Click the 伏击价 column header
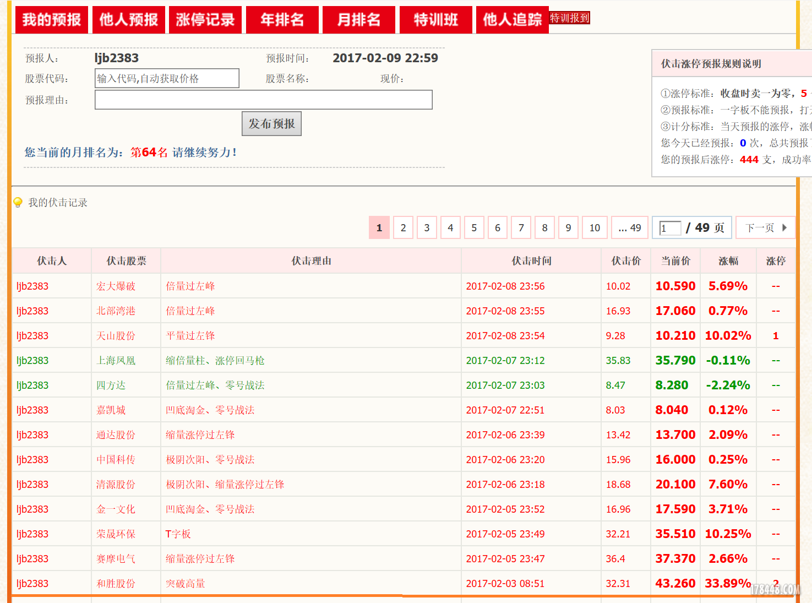Image resolution: width=812 pixels, height=603 pixels. 626,261
